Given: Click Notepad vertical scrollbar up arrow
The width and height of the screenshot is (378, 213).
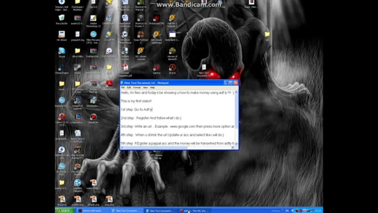Looking at the screenshot, I should click(x=237, y=92).
